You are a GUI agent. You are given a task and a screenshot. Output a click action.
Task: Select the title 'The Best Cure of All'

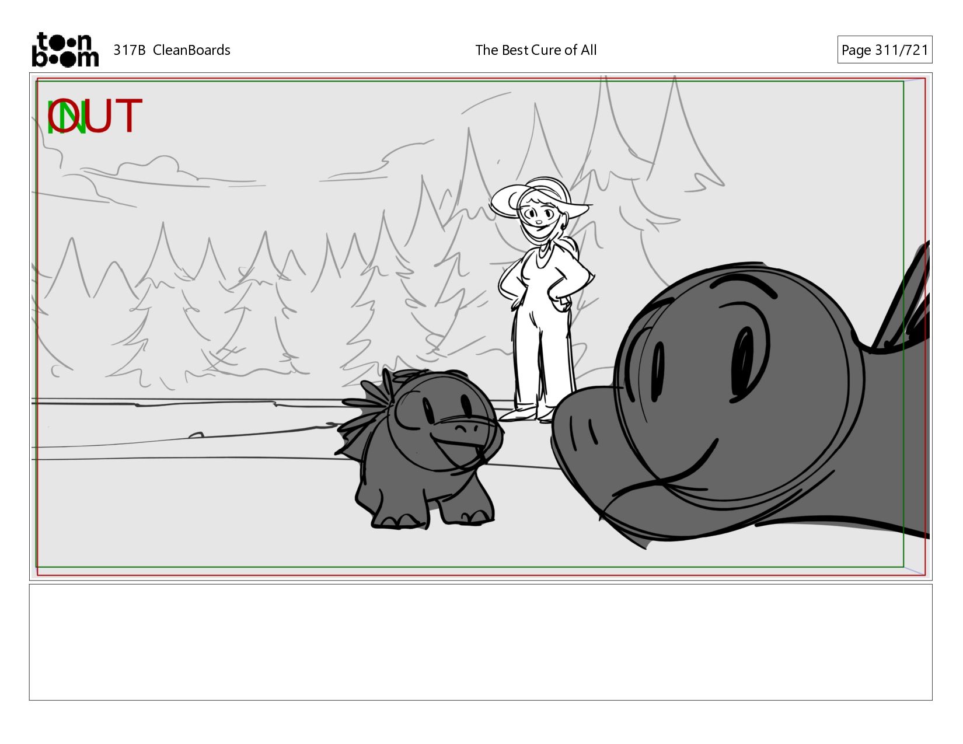[x=536, y=50]
